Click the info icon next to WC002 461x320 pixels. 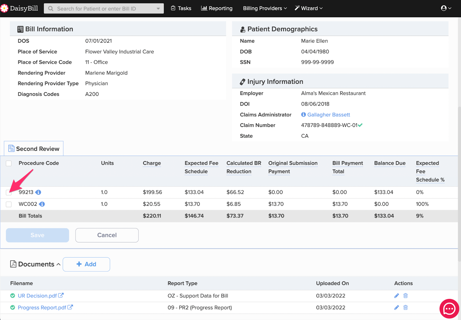[x=42, y=204]
